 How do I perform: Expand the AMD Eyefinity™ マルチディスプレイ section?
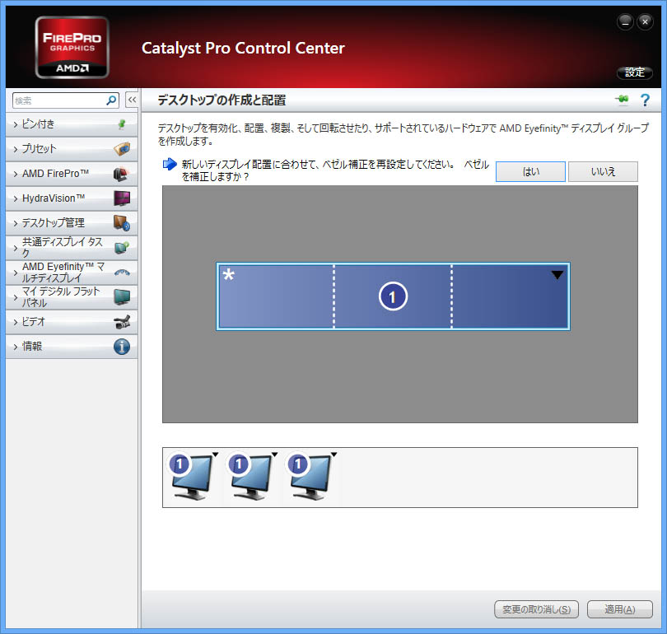pyautogui.click(x=72, y=273)
